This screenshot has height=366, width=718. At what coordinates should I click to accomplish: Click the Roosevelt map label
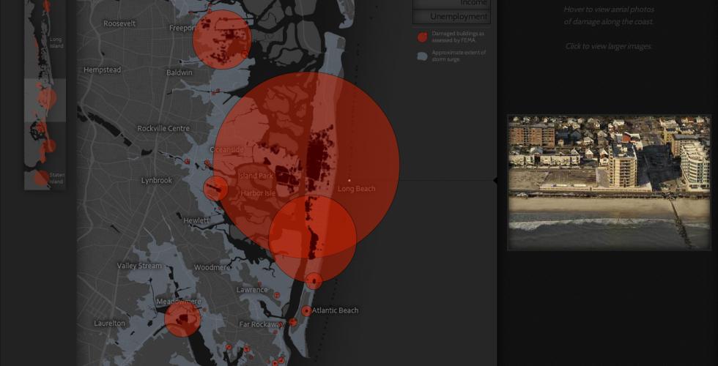pyautogui.click(x=119, y=23)
